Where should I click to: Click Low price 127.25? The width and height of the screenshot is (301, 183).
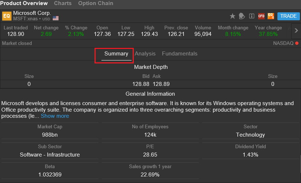pyautogui.click(x=126, y=34)
